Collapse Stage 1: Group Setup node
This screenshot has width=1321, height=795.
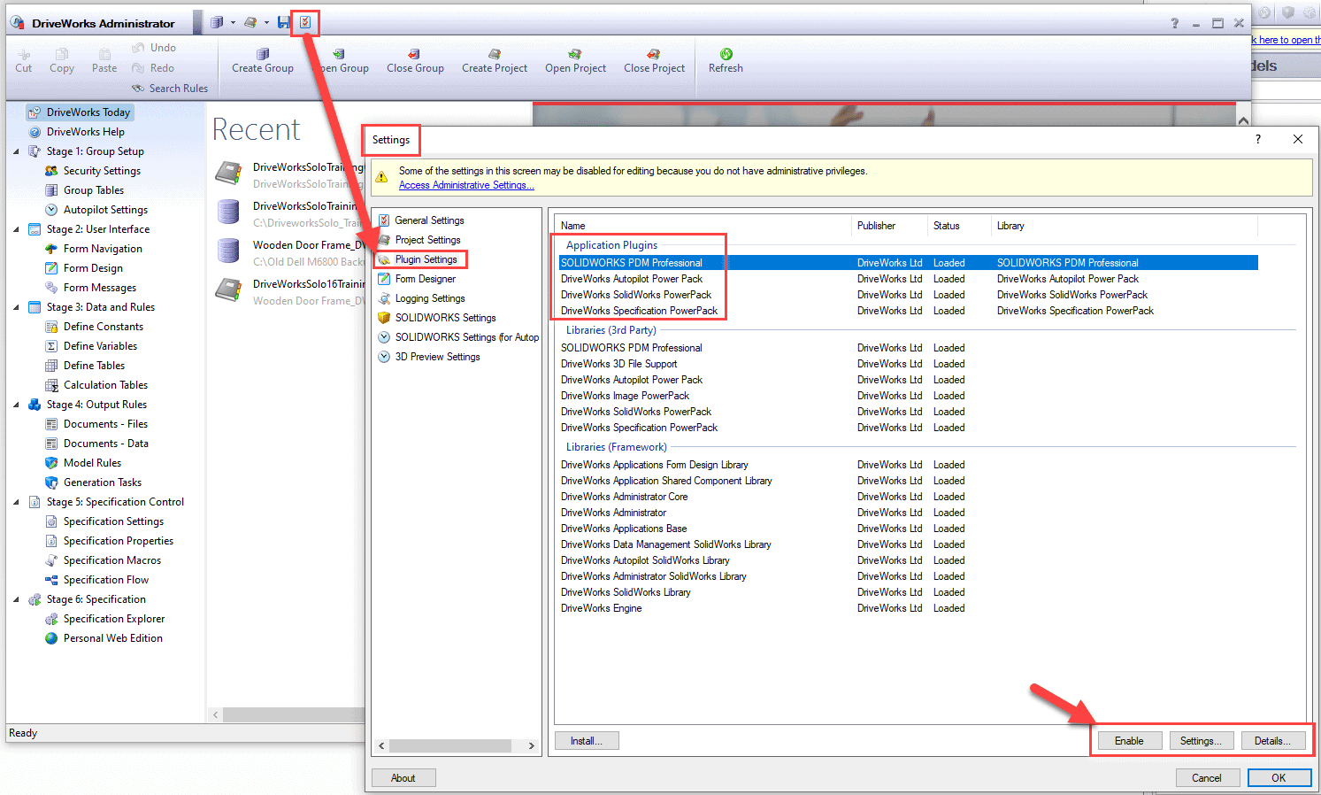click(16, 151)
